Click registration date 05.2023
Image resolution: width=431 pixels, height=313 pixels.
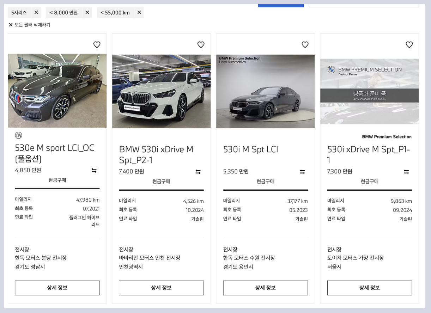[298, 210]
